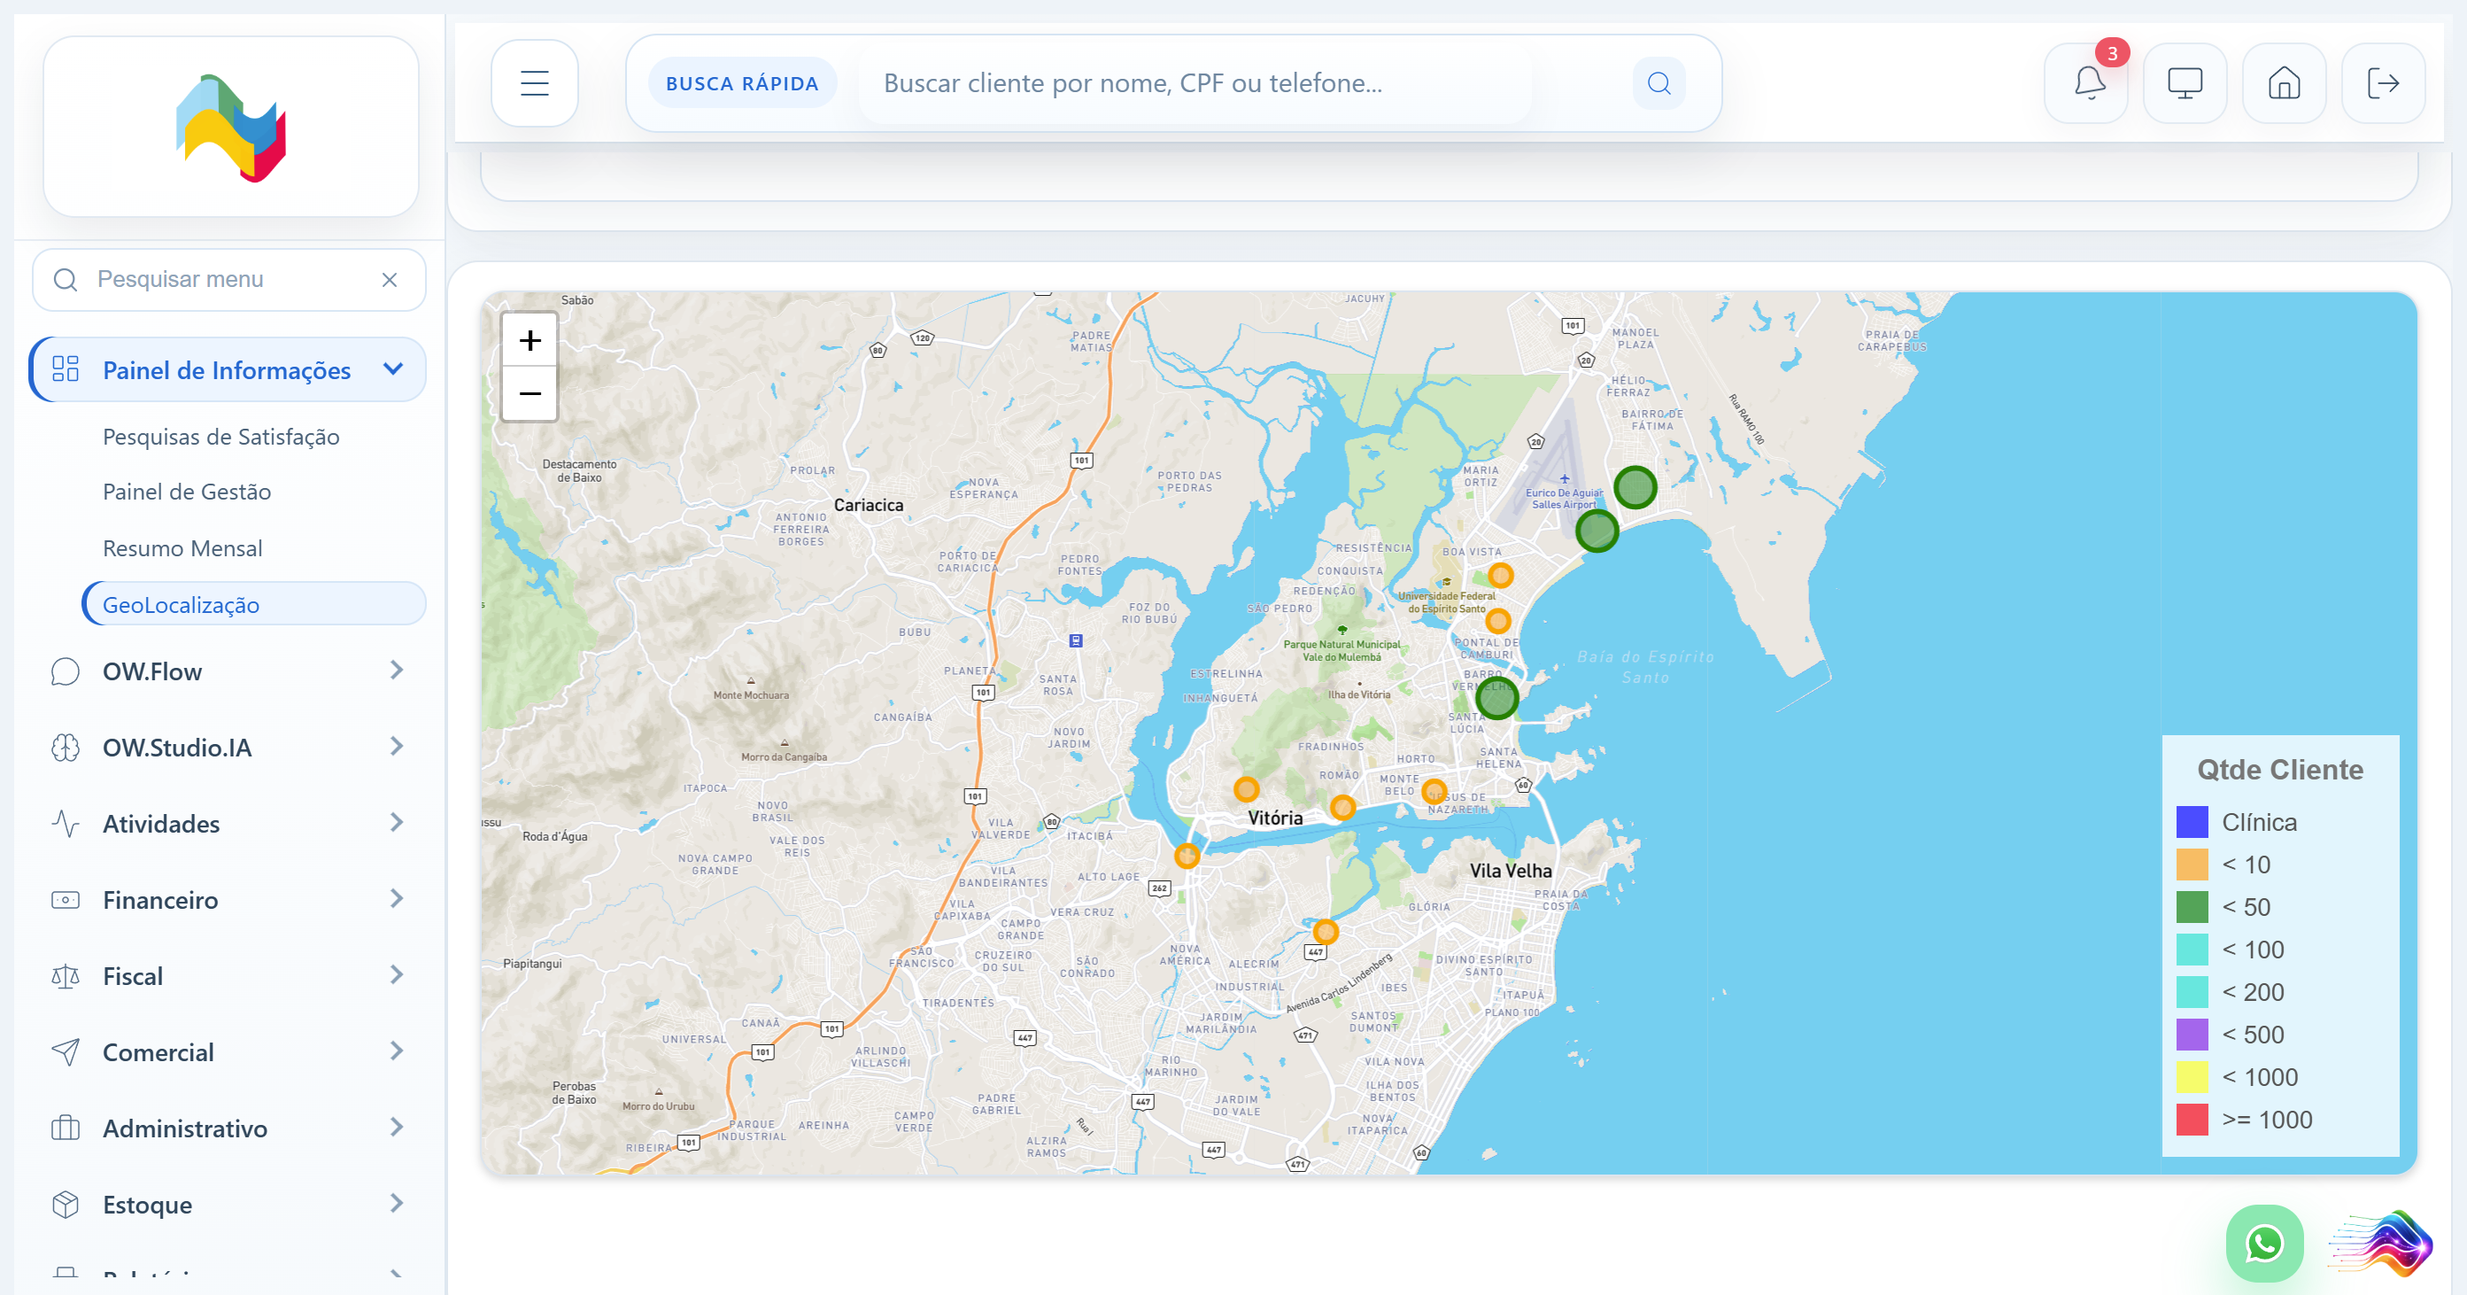Focus the client search input field

click(x=1197, y=83)
